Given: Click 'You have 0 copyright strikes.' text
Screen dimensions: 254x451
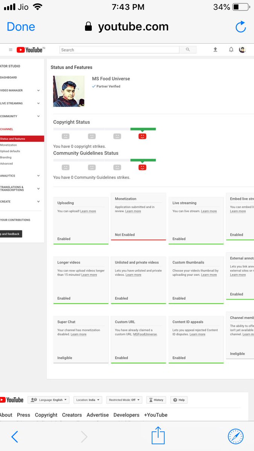Looking at the screenshot, I should coord(79,147).
